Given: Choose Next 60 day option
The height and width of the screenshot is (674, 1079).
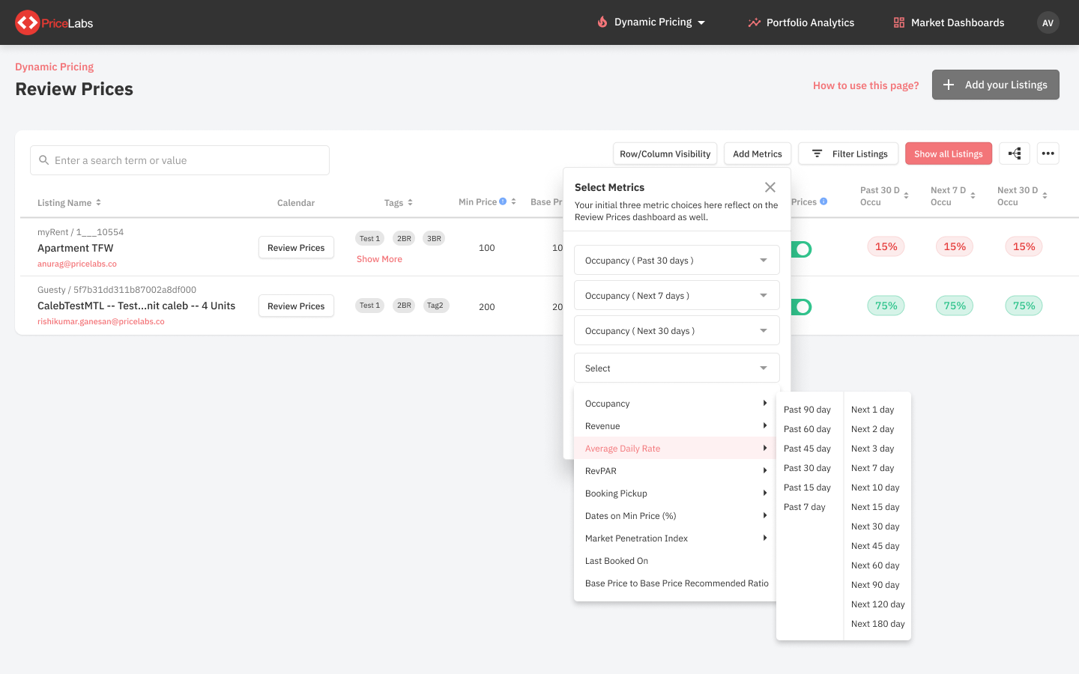Looking at the screenshot, I should pyautogui.click(x=875, y=565).
